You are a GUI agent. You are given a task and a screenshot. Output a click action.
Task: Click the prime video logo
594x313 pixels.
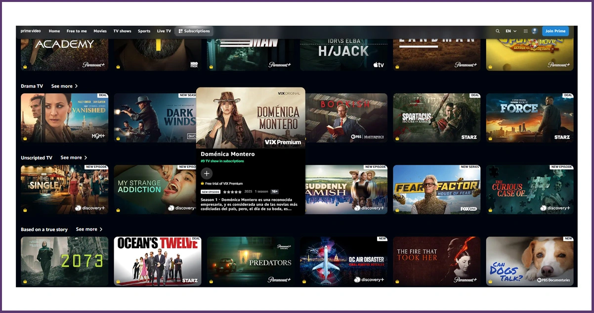pos(30,31)
